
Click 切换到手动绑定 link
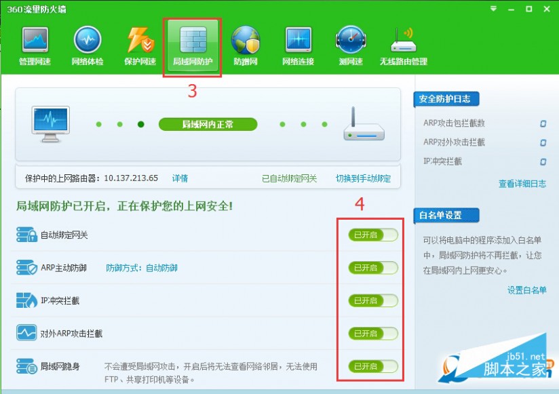pyautogui.click(x=363, y=178)
